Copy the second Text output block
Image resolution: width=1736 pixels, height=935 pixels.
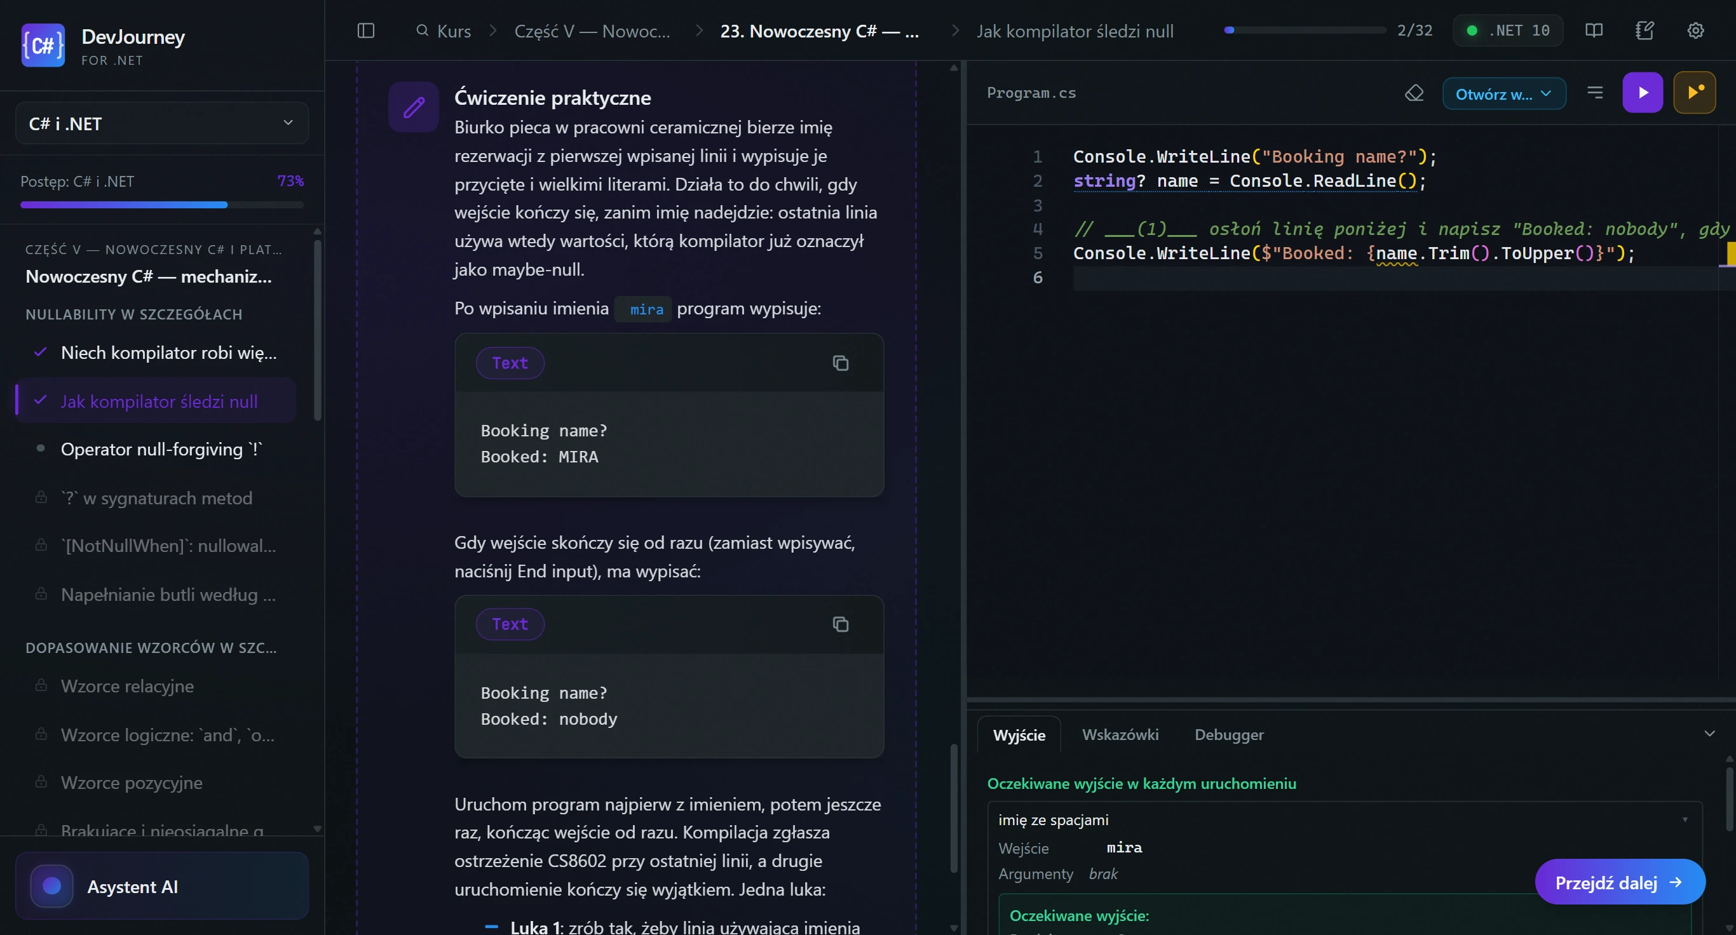coord(841,624)
